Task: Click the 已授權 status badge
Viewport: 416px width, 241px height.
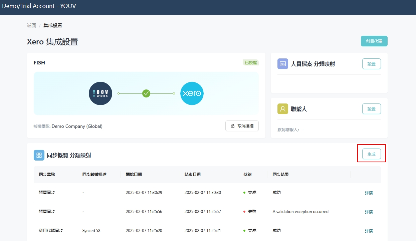Action: (x=251, y=62)
